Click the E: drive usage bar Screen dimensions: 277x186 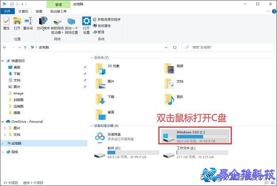click(x=202, y=153)
